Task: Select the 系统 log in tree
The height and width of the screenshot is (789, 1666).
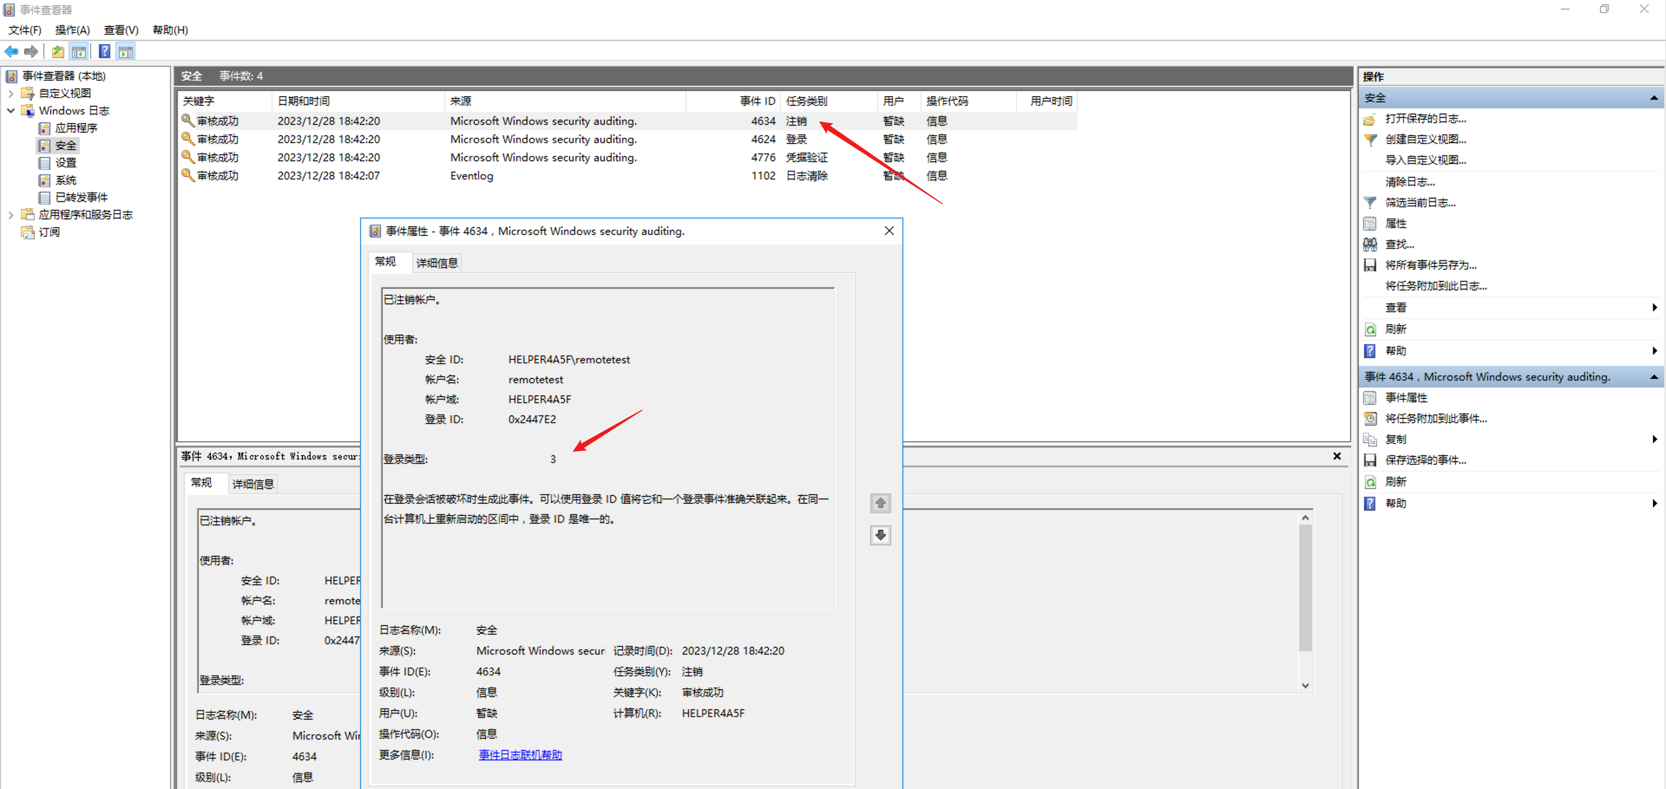Action: point(66,180)
